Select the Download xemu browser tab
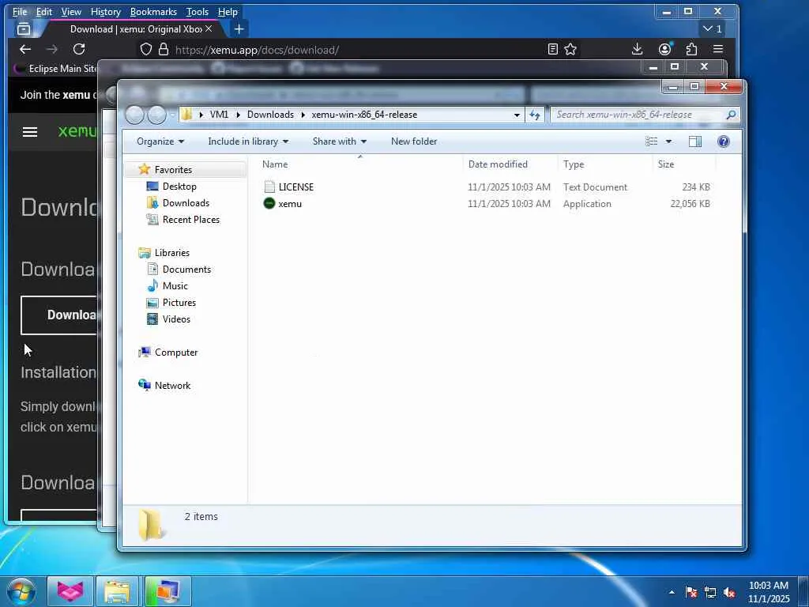Image resolution: width=809 pixels, height=607 pixels. coord(135,29)
